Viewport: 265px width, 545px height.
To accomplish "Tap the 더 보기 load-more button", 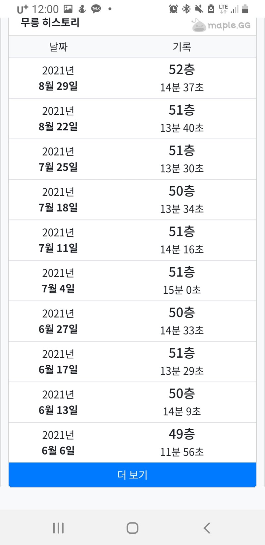I will tap(132, 475).
